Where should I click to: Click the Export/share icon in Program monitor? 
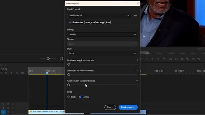(193, 59)
